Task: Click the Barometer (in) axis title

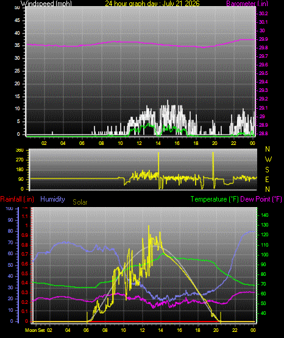Action: point(247,3)
